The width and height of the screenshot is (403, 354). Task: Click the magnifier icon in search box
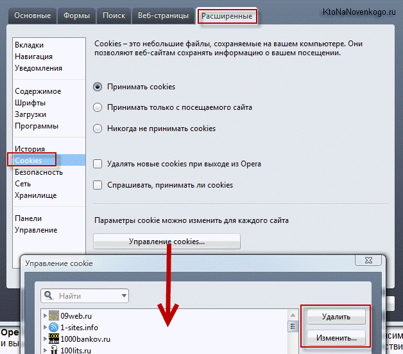click(x=49, y=296)
